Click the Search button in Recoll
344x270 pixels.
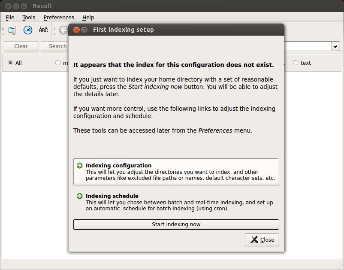[x=55, y=46]
